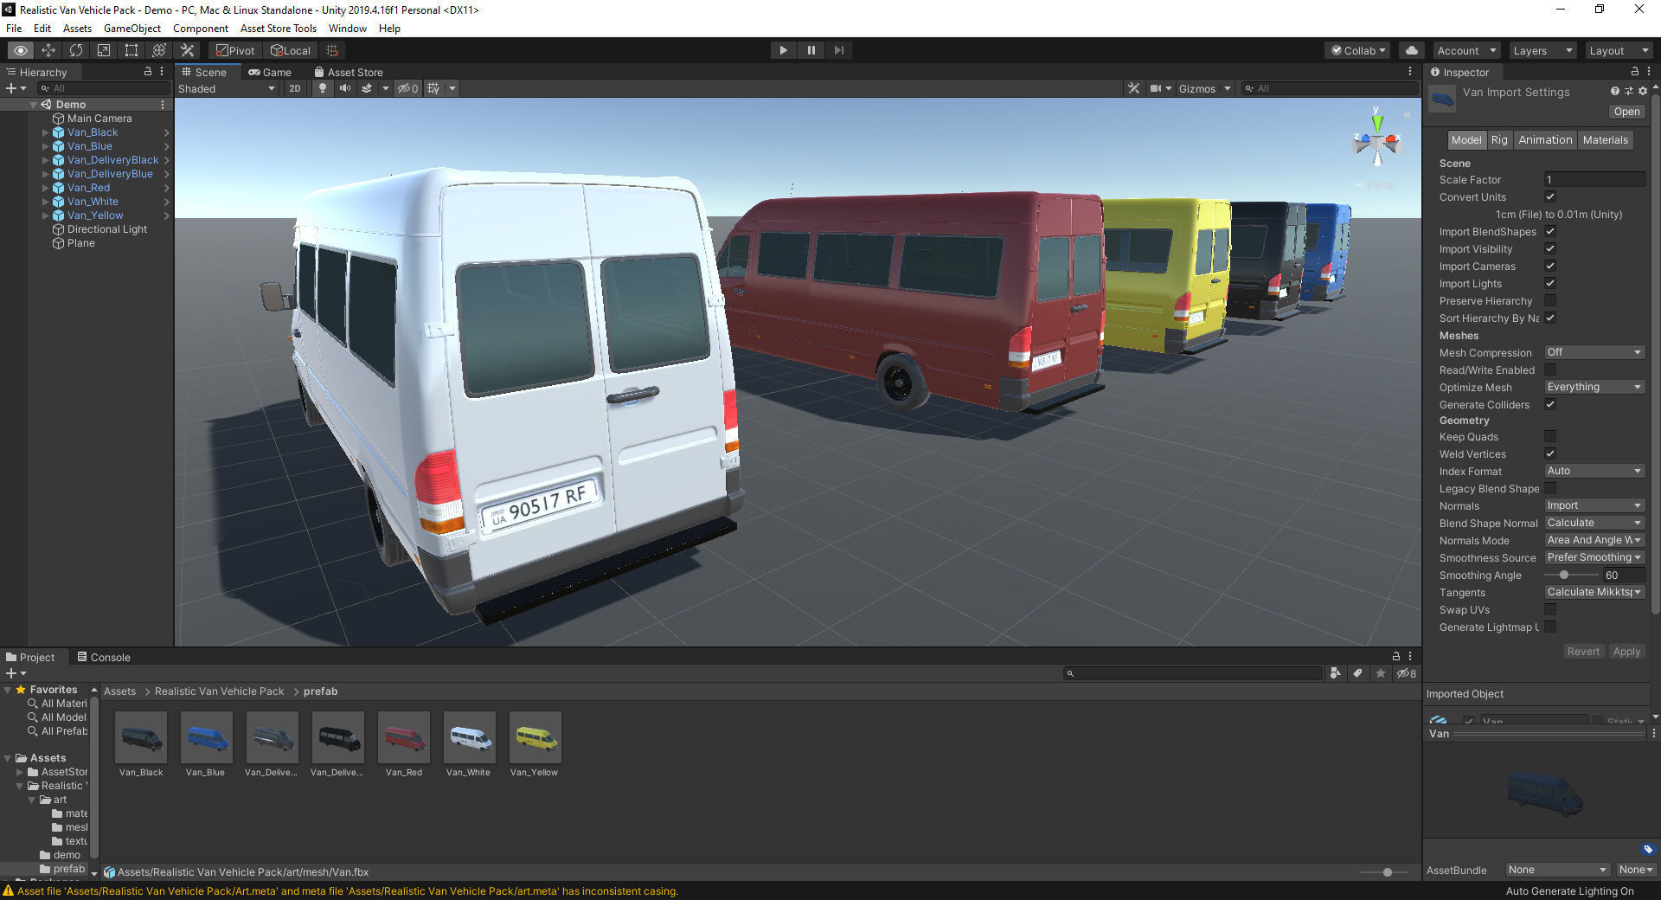This screenshot has width=1661, height=900.
Task: Click the Apply button
Action: coord(1626,652)
